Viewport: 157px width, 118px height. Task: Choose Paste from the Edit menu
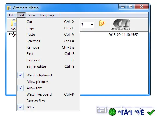point(48,35)
